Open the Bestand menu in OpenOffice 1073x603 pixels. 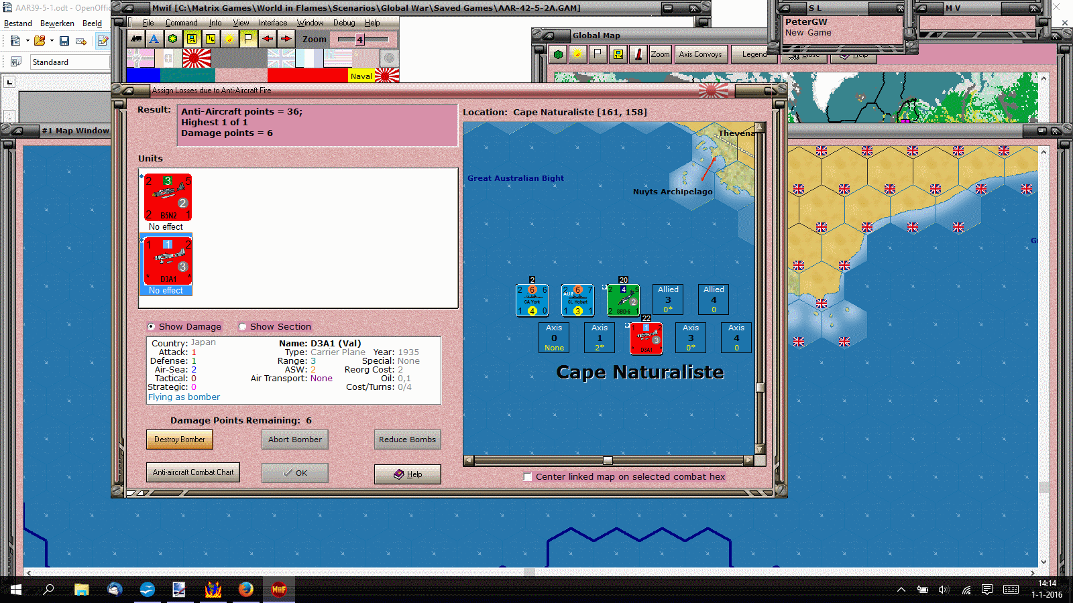(x=18, y=23)
